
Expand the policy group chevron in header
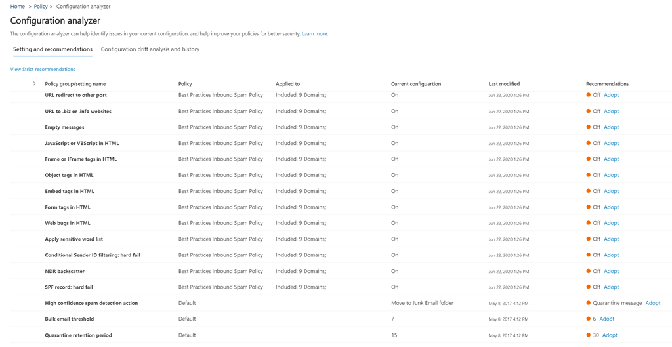34,84
